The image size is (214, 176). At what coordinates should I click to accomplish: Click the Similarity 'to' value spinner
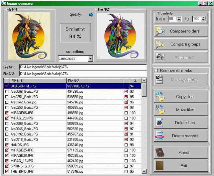(203, 19)
